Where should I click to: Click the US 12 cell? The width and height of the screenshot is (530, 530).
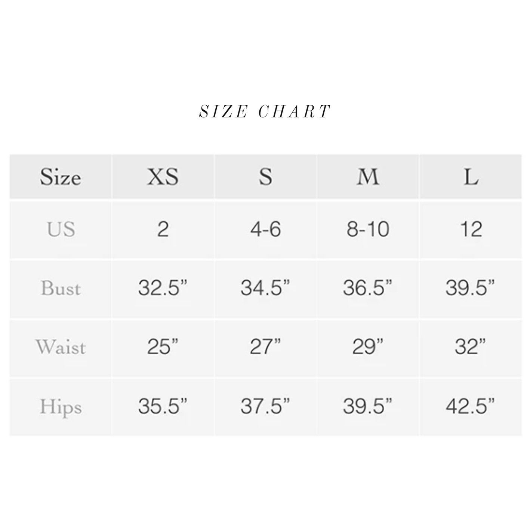[471, 229]
